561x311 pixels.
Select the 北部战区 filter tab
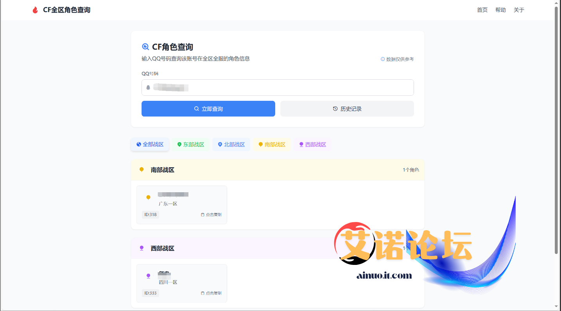(231, 145)
